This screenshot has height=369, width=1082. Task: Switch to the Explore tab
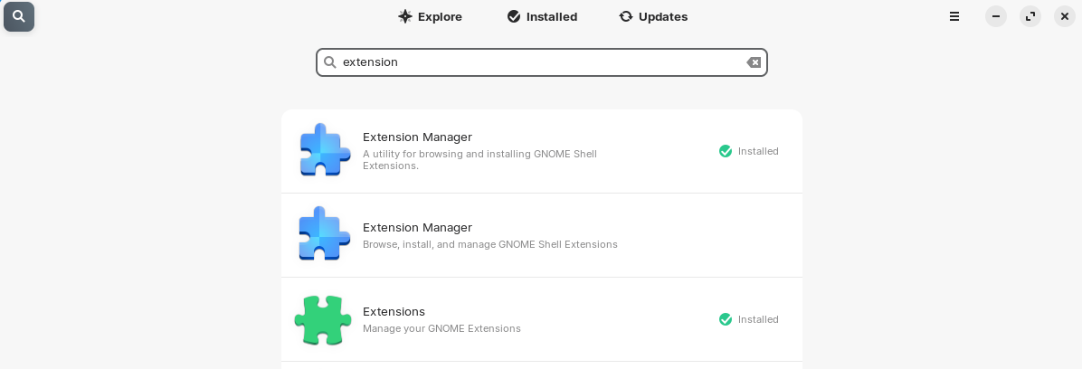coord(430,16)
